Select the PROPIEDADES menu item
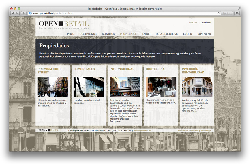251x164 pixels. [128, 34]
